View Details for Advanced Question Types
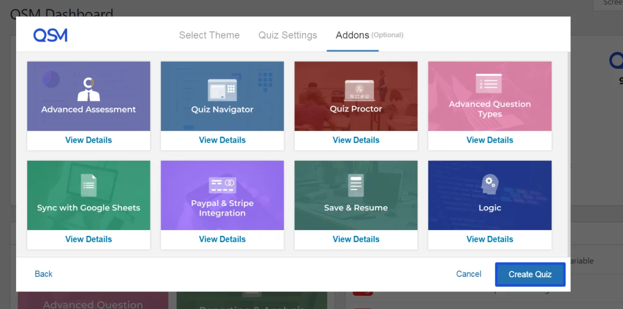The image size is (623, 309). (x=490, y=140)
